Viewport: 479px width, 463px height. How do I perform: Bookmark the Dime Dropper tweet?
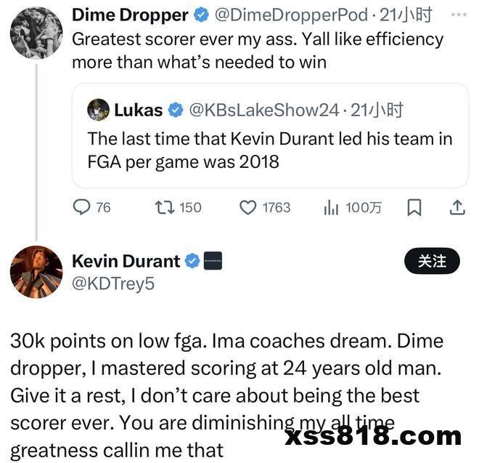tap(414, 207)
